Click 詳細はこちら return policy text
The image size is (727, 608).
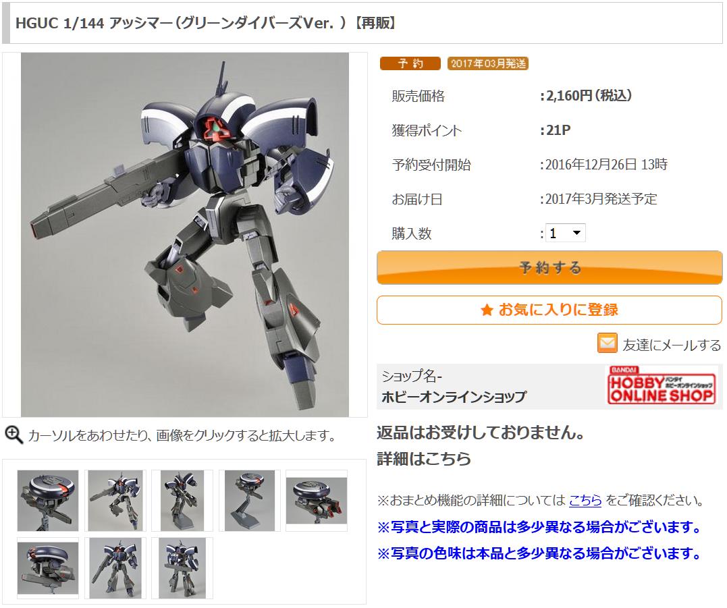pyautogui.click(x=424, y=458)
